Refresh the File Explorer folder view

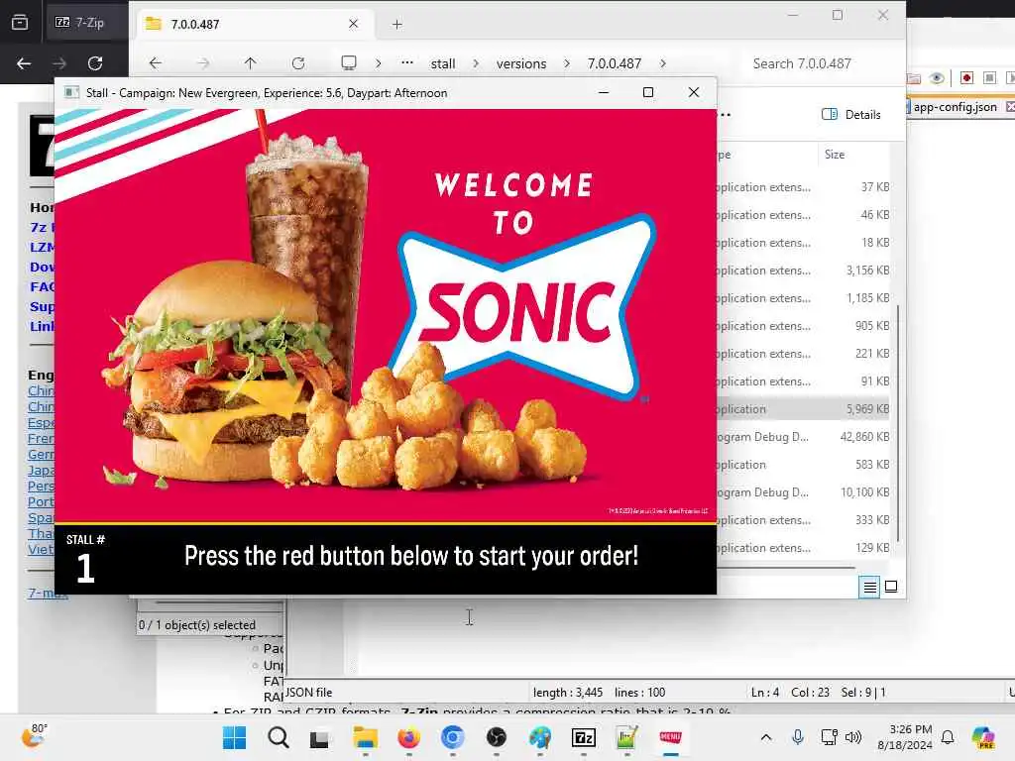click(x=297, y=63)
